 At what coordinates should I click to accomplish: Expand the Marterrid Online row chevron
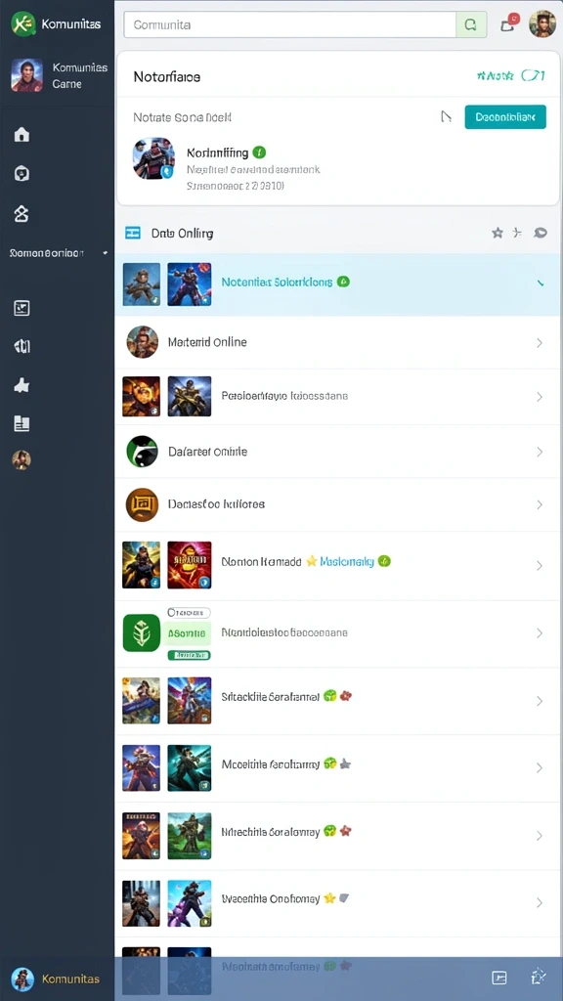(x=540, y=343)
